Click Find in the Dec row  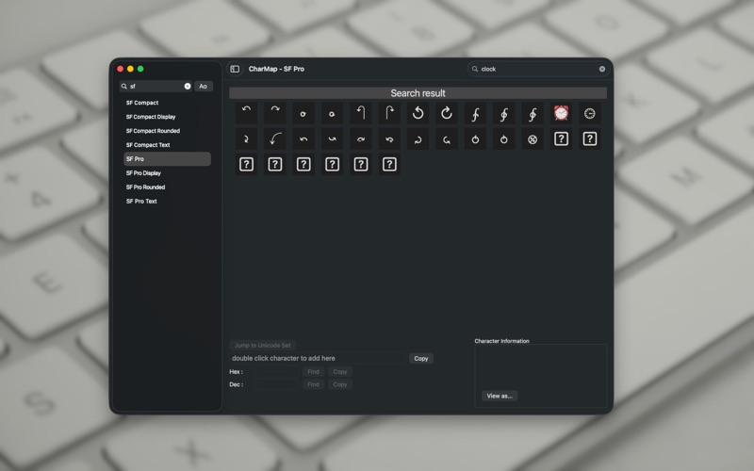313,384
